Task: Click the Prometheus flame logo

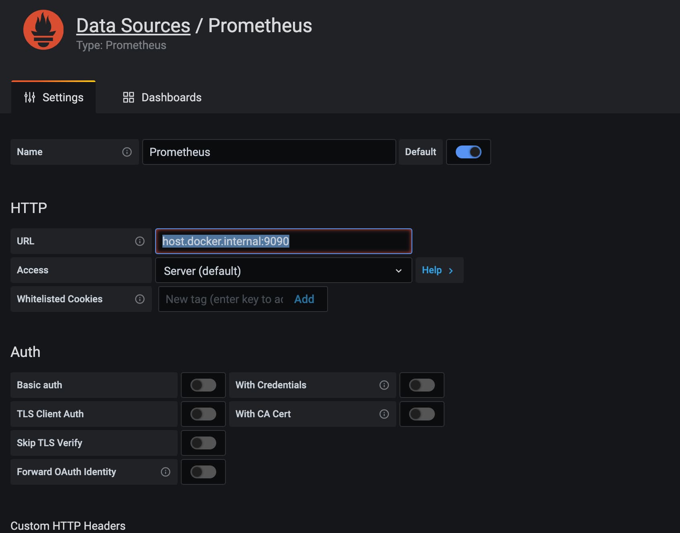Action: [43, 30]
